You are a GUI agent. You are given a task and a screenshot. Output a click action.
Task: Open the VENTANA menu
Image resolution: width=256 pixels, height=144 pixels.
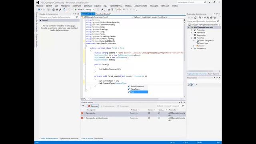(x=165, y=6)
